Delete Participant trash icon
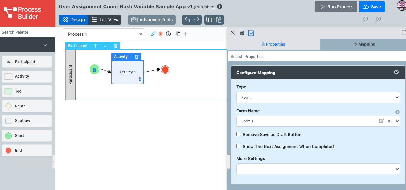Viewport: 406px width, 190px height. point(116,46)
